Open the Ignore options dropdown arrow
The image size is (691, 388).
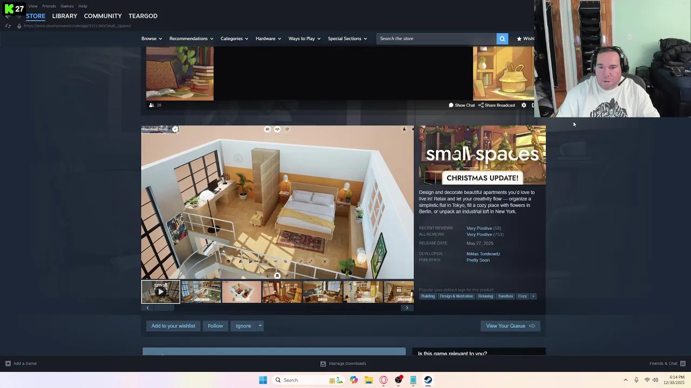point(260,325)
